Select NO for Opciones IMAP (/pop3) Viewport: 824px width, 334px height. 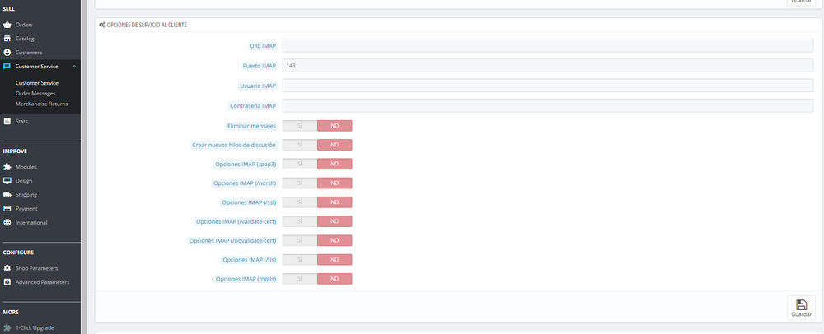tap(335, 164)
